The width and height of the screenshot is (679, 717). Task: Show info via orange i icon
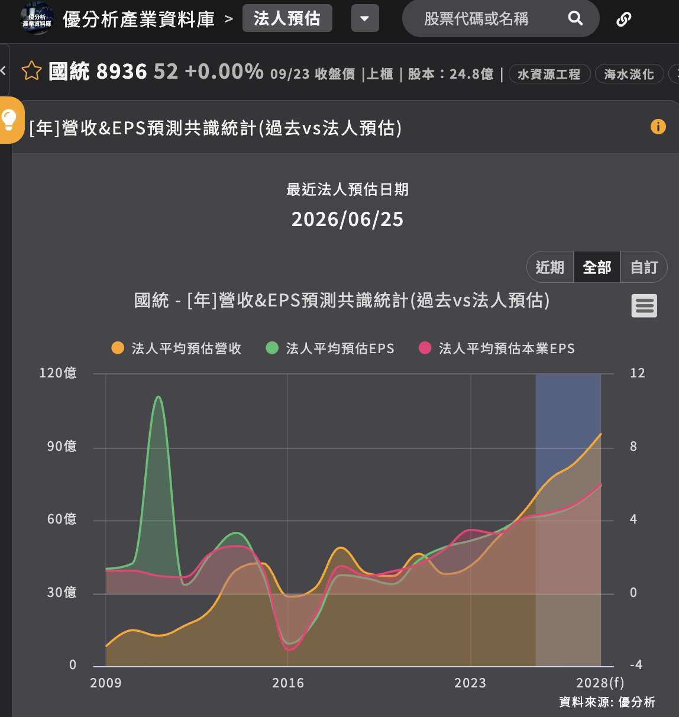click(x=658, y=127)
